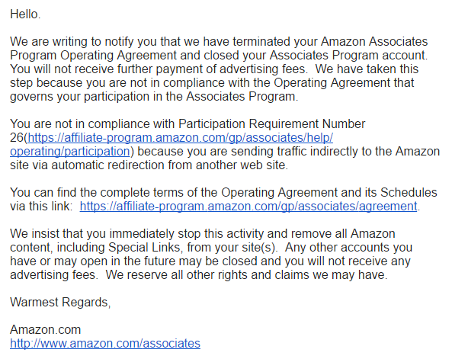Visit the amazon.com/associates link

tap(105, 344)
